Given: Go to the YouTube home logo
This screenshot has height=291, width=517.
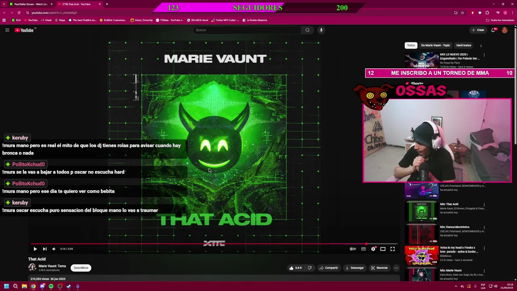Looking at the screenshot, I should click(x=24, y=30).
